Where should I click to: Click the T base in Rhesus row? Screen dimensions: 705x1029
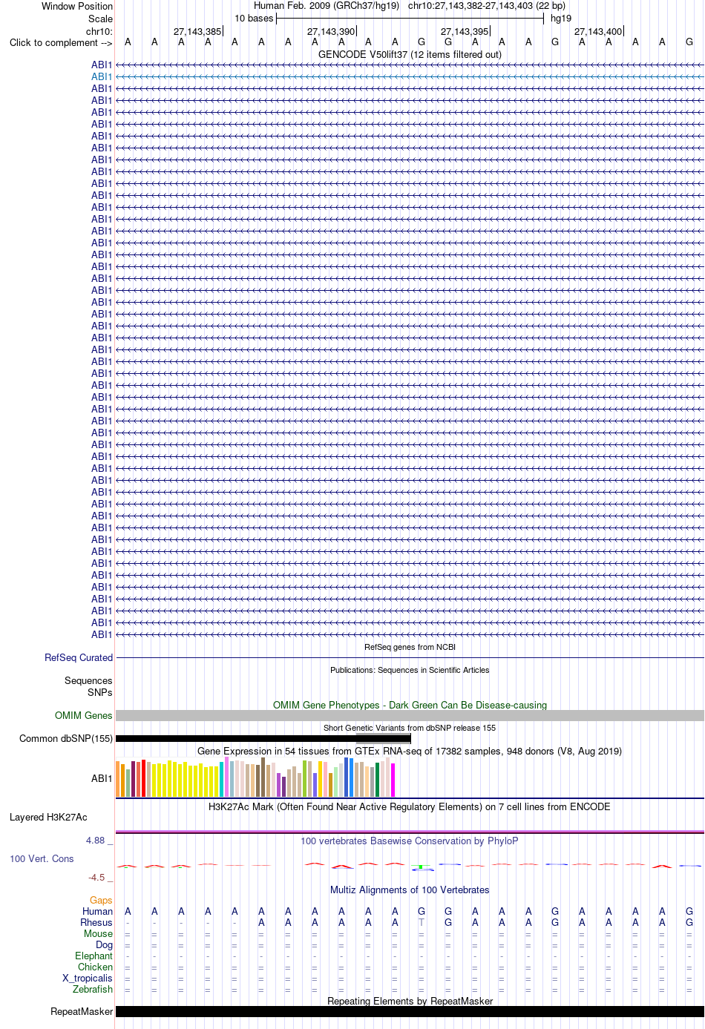(x=422, y=923)
